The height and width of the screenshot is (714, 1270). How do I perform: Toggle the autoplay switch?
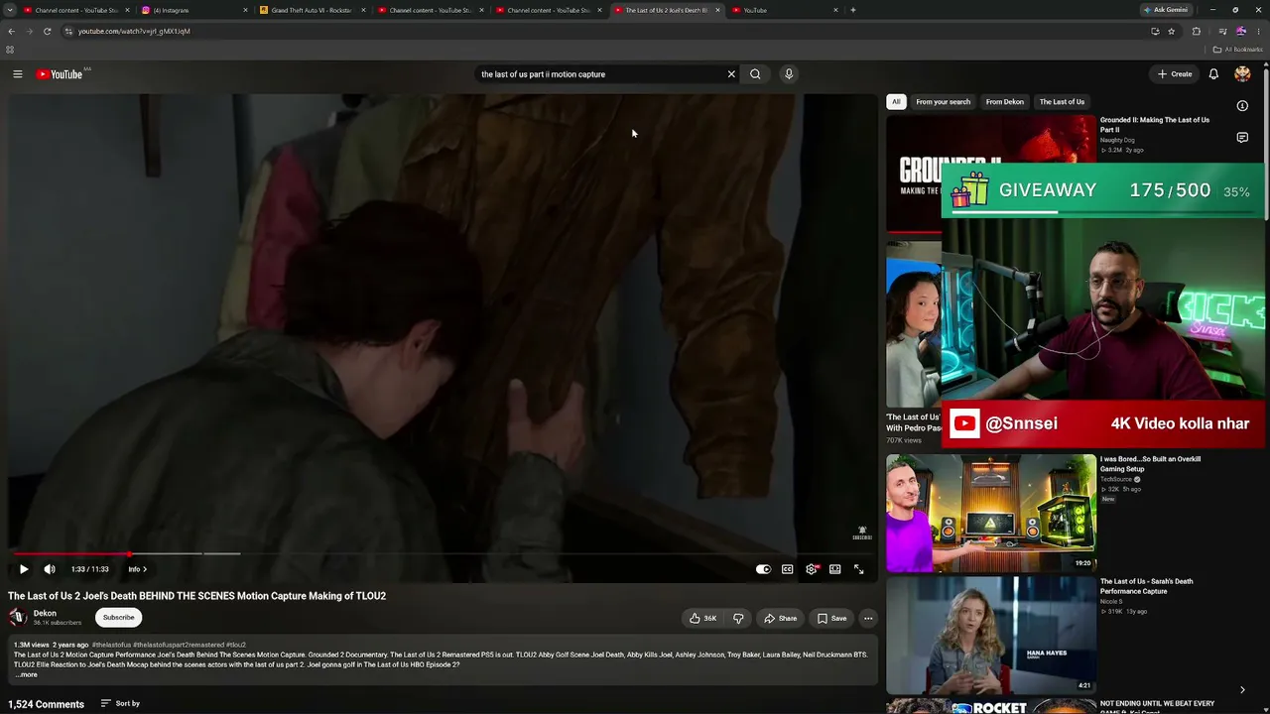(763, 569)
